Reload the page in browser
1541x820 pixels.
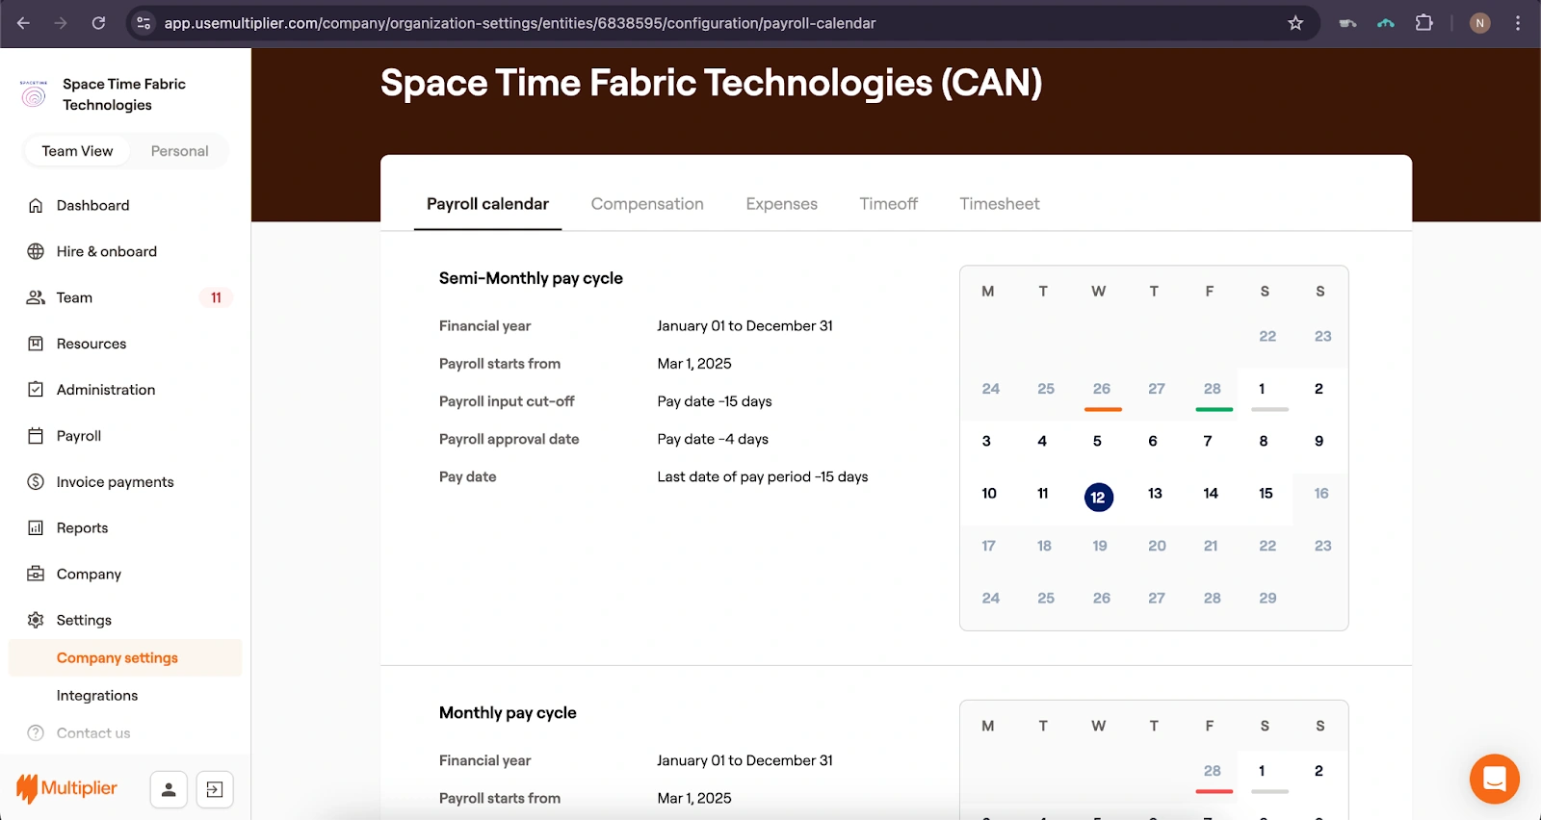(98, 23)
